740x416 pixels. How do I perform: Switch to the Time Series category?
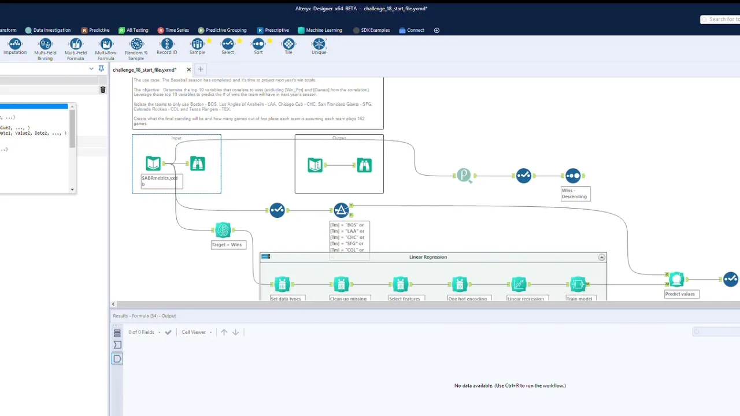pyautogui.click(x=173, y=30)
